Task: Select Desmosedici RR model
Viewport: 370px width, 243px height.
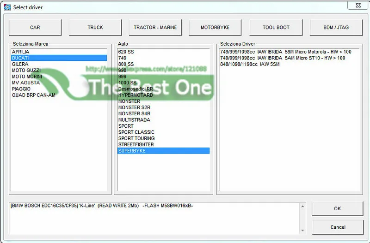Action: coord(163,89)
